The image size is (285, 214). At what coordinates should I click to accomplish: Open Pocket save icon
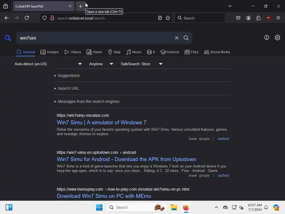[x=238, y=18]
